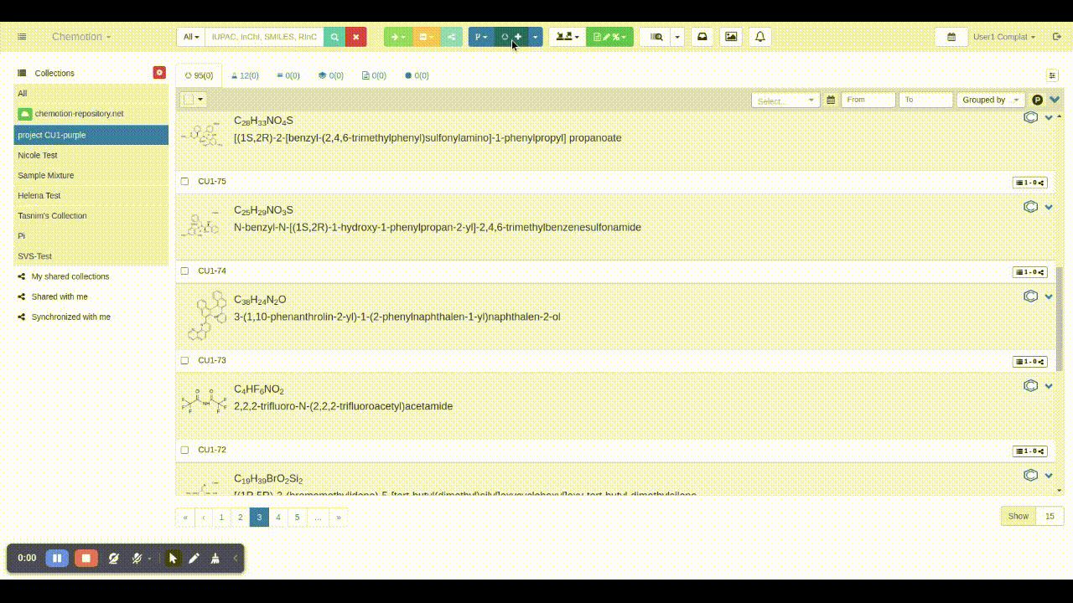Click the search magnifier button
Image resolution: width=1073 pixels, height=603 pixels.
coord(334,37)
